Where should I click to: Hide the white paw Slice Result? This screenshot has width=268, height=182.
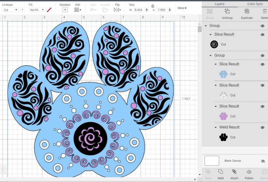(262, 85)
